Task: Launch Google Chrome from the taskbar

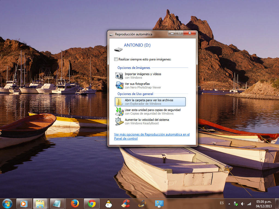Action: [x=92, y=203]
